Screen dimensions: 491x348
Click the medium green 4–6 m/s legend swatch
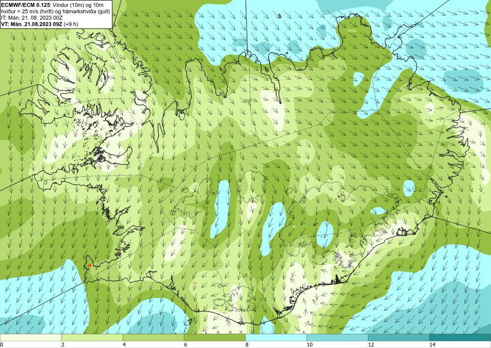point(153,337)
